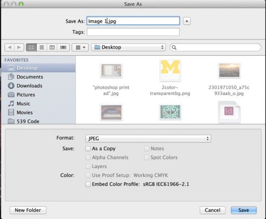Click the search field in the file browser
266x219 pixels.
click(x=216, y=48)
